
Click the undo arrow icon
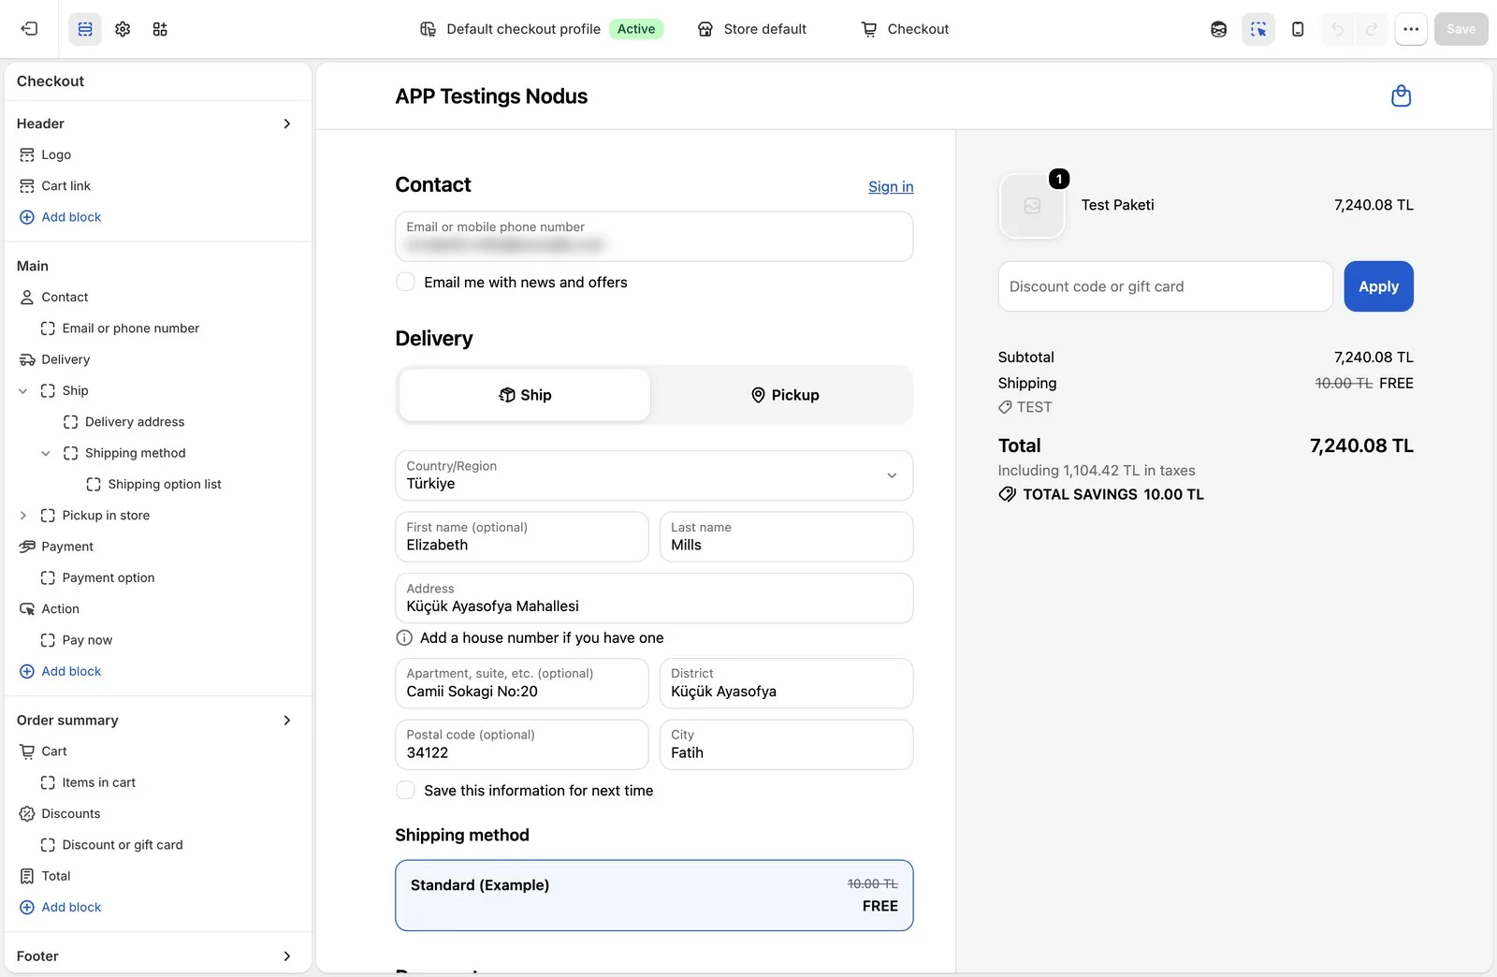point(1337,29)
